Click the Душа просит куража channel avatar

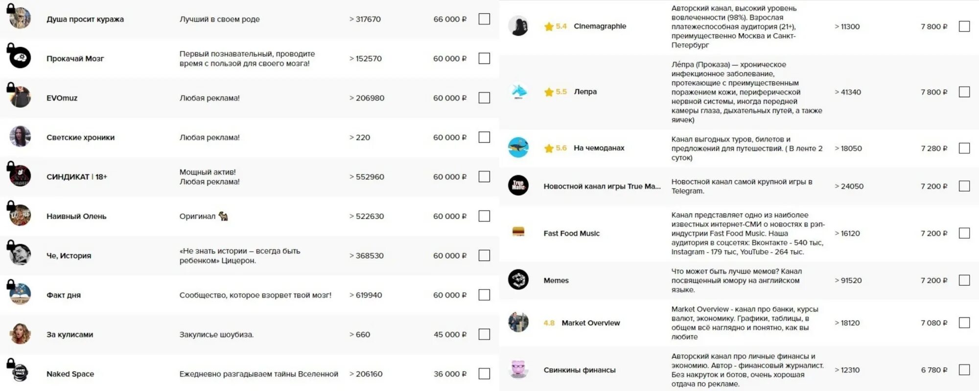pyautogui.click(x=20, y=19)
